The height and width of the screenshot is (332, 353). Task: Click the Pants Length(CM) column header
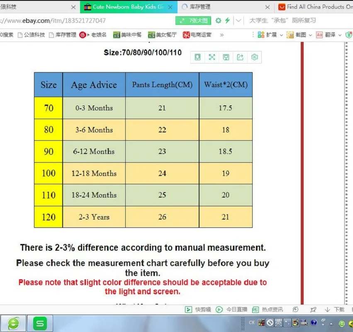(x=162, y=85)
